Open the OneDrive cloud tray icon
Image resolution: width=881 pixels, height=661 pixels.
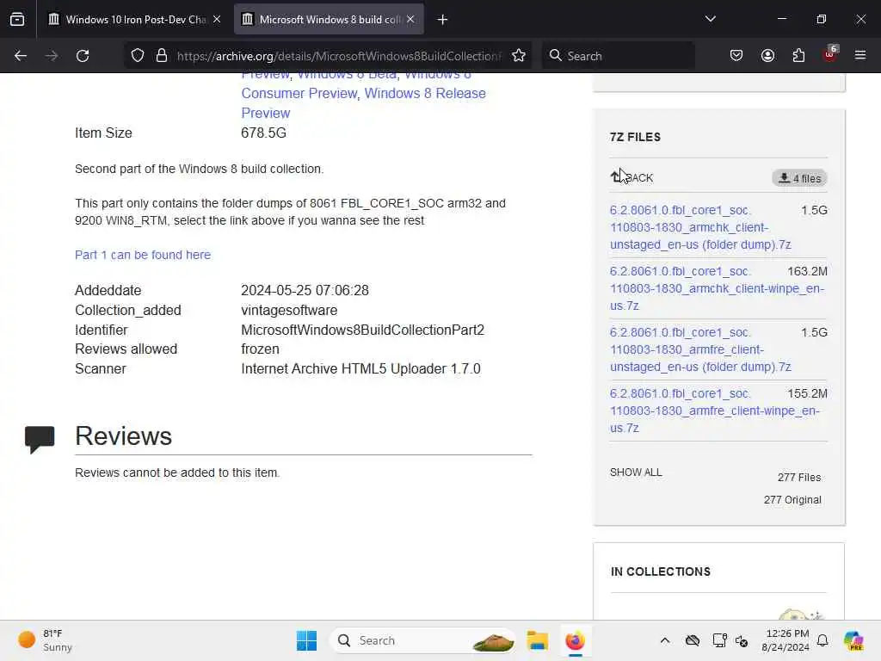click(693, 640)
